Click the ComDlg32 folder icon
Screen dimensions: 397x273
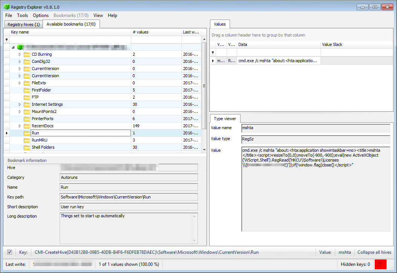[x=27, y=61]
